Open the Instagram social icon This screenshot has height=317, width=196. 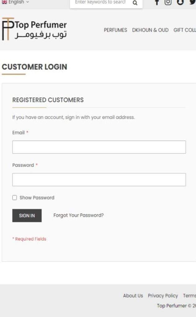coord(168,2)
